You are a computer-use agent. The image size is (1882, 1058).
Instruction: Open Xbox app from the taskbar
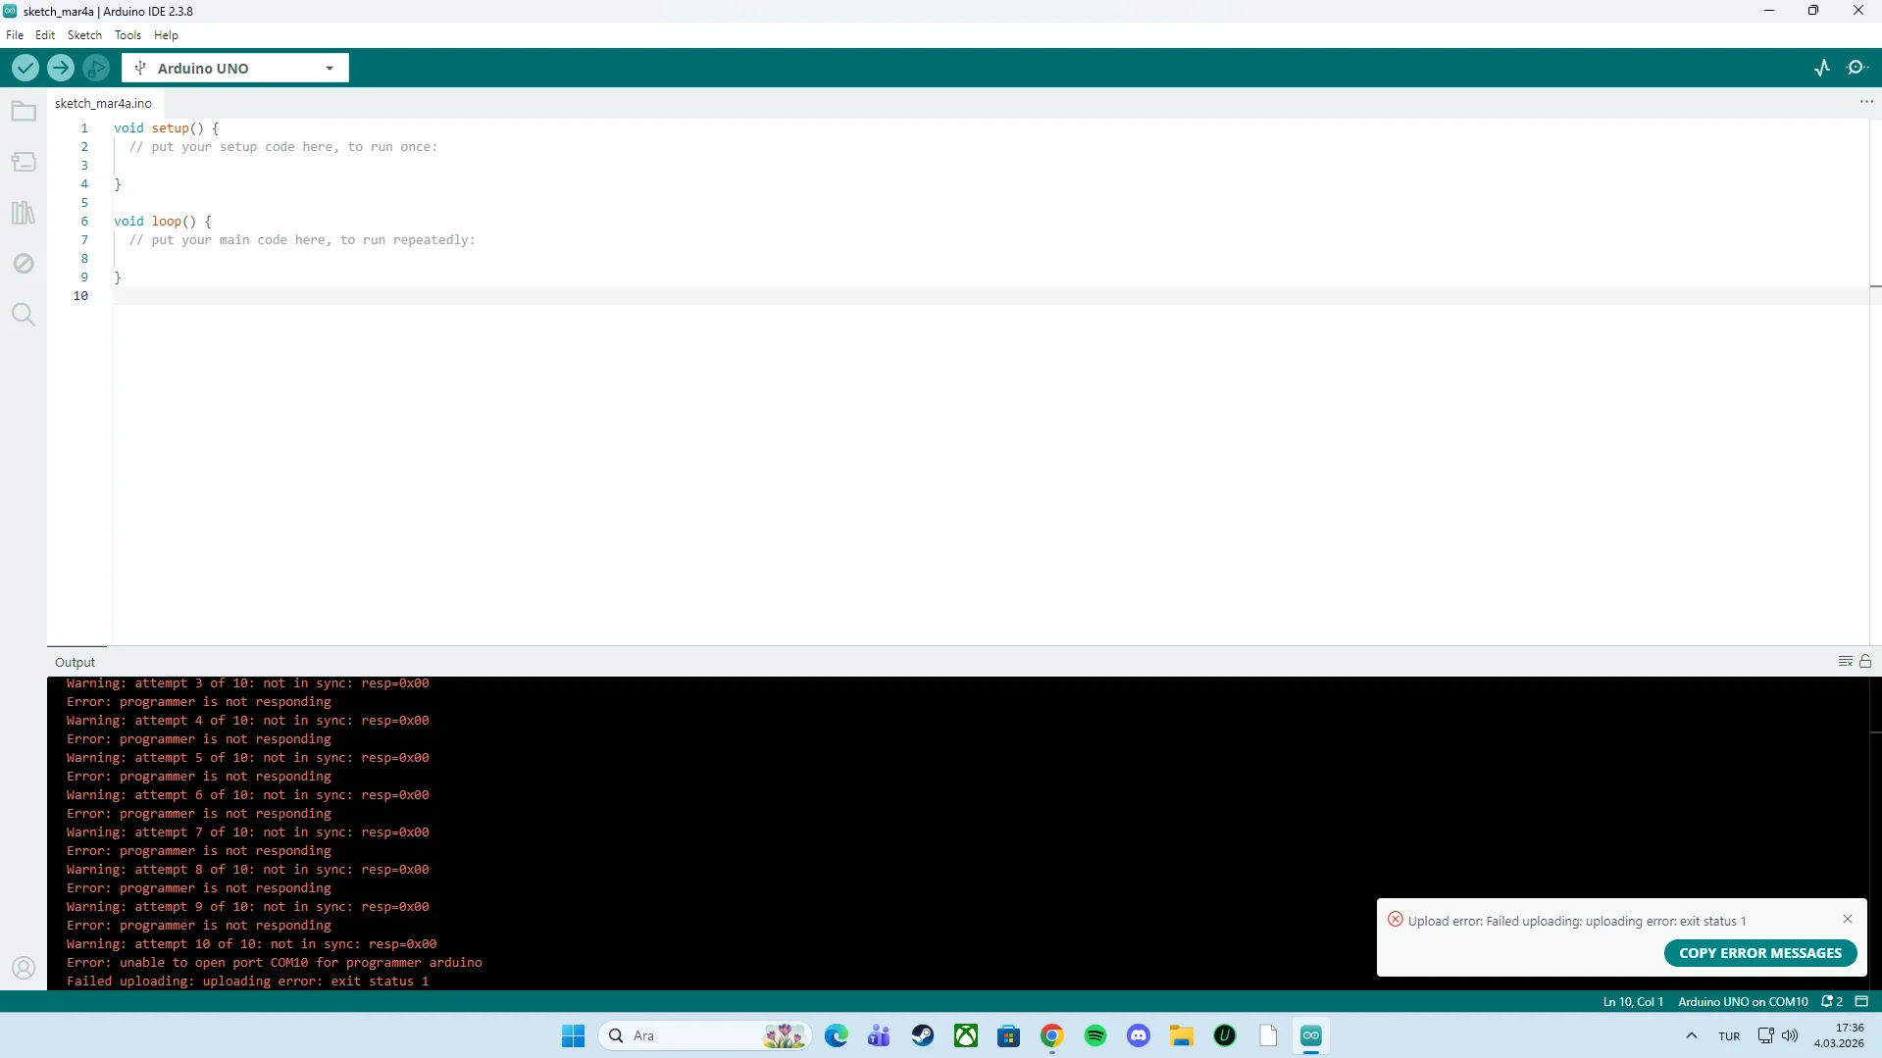click(x=966, y=1035)
